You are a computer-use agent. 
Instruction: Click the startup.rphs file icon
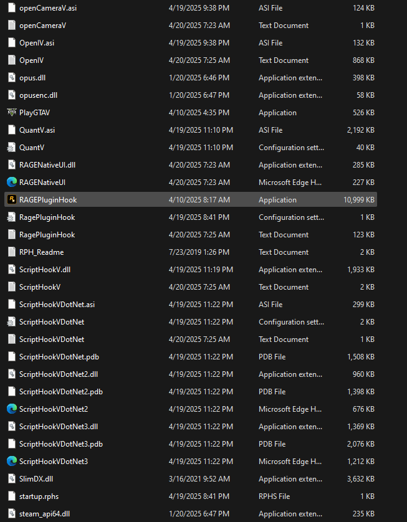[x=12, y=496]
